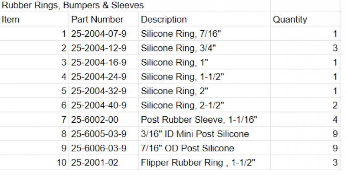The width and height of the screenshot is (347, 175).
Task: Select the Part Number header cell
Action: click(x=98, y=19)
